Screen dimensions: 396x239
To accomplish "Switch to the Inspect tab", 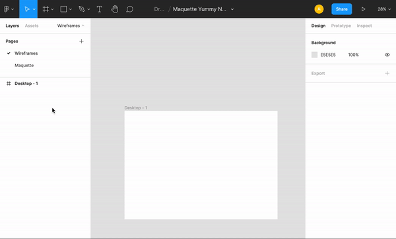I will pos(364,26).
